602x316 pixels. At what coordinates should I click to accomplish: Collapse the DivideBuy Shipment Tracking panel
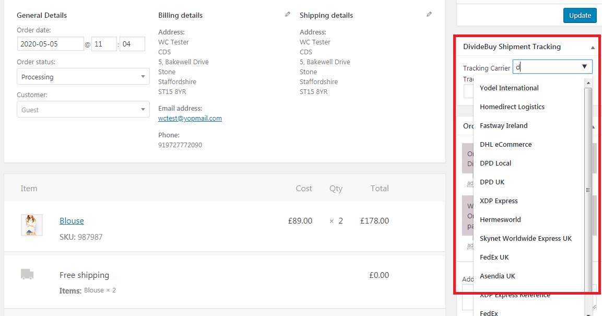tap(593, 47)
